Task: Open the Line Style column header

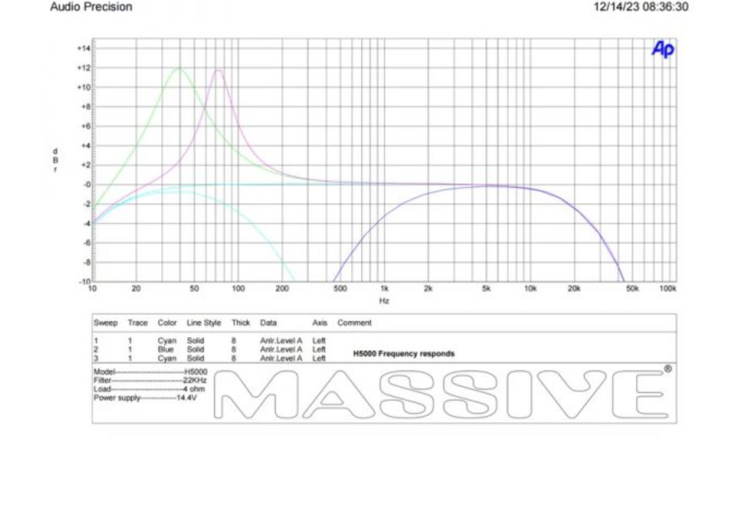Action: (x=205, y=322)
